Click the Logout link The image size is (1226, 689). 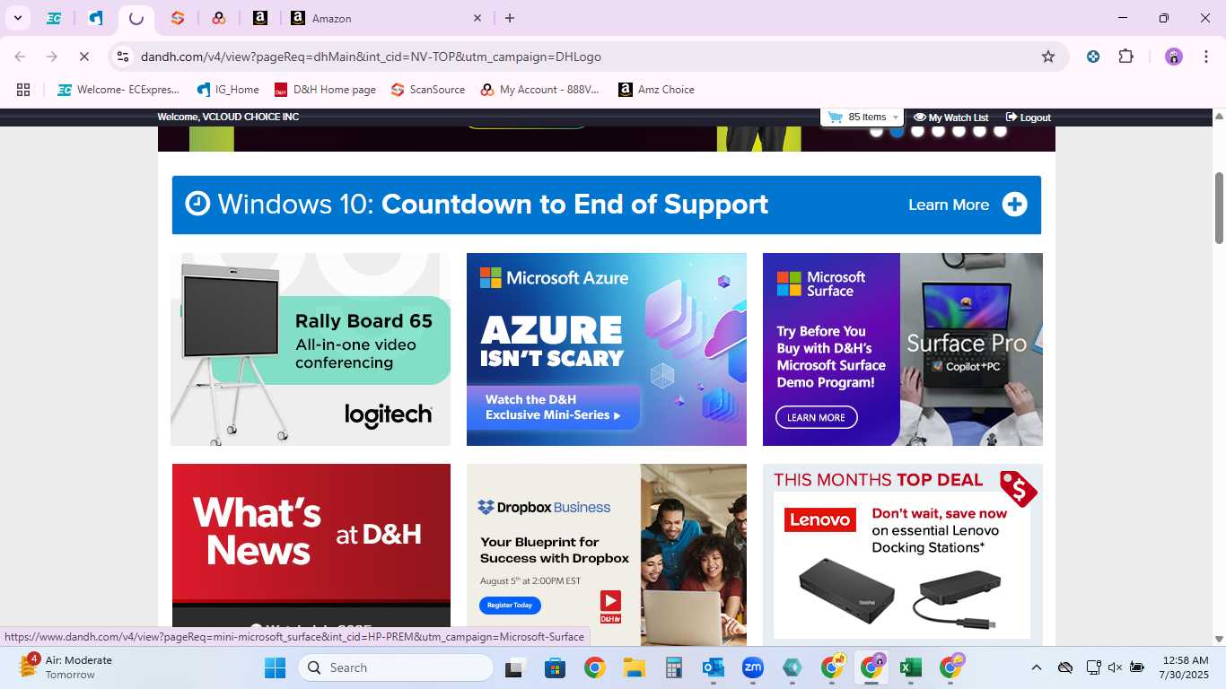tap(1028, 118)
